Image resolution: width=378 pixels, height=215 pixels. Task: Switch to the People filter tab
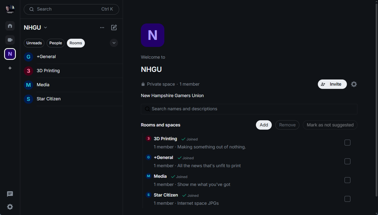click(x=55, y=43)
